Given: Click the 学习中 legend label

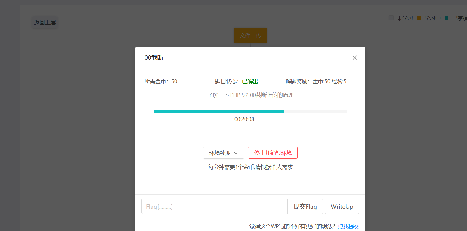Looking at the screenshot, I should [x=433, y=18].
